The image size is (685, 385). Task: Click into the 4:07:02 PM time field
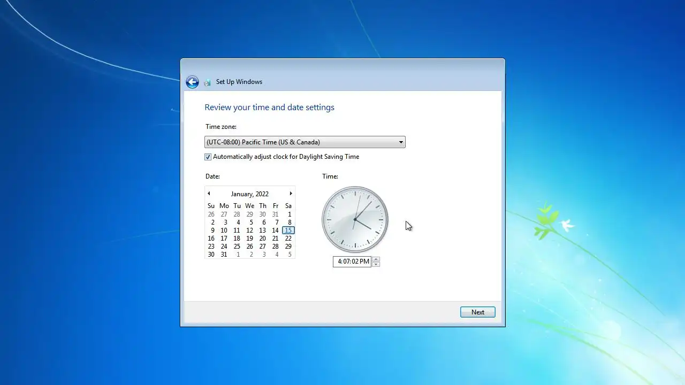pyautogui.click(x=352, y=261)
